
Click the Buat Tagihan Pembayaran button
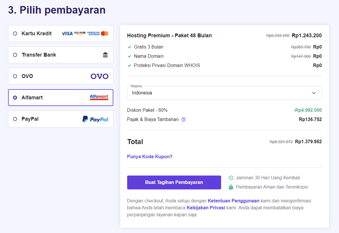pos(174,182)
